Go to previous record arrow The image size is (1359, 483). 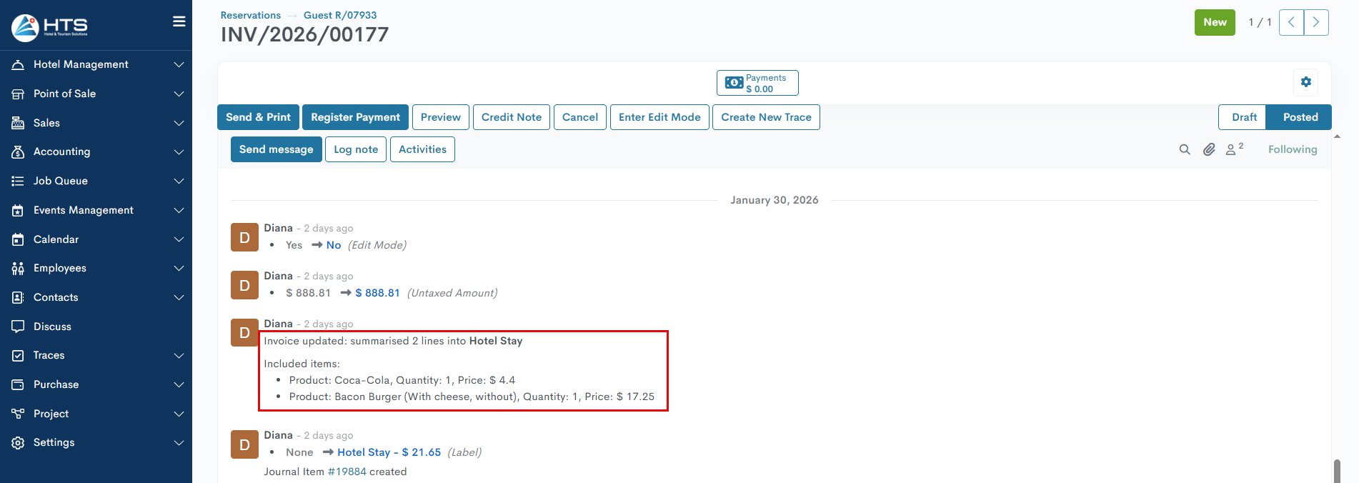click(1291, 22)
